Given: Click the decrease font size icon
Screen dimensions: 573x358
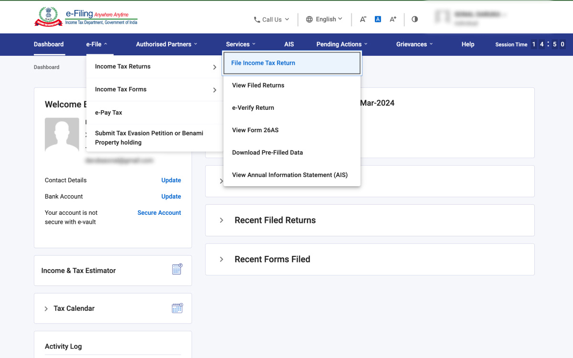Looking at the screenshot, I should [363, 19].
